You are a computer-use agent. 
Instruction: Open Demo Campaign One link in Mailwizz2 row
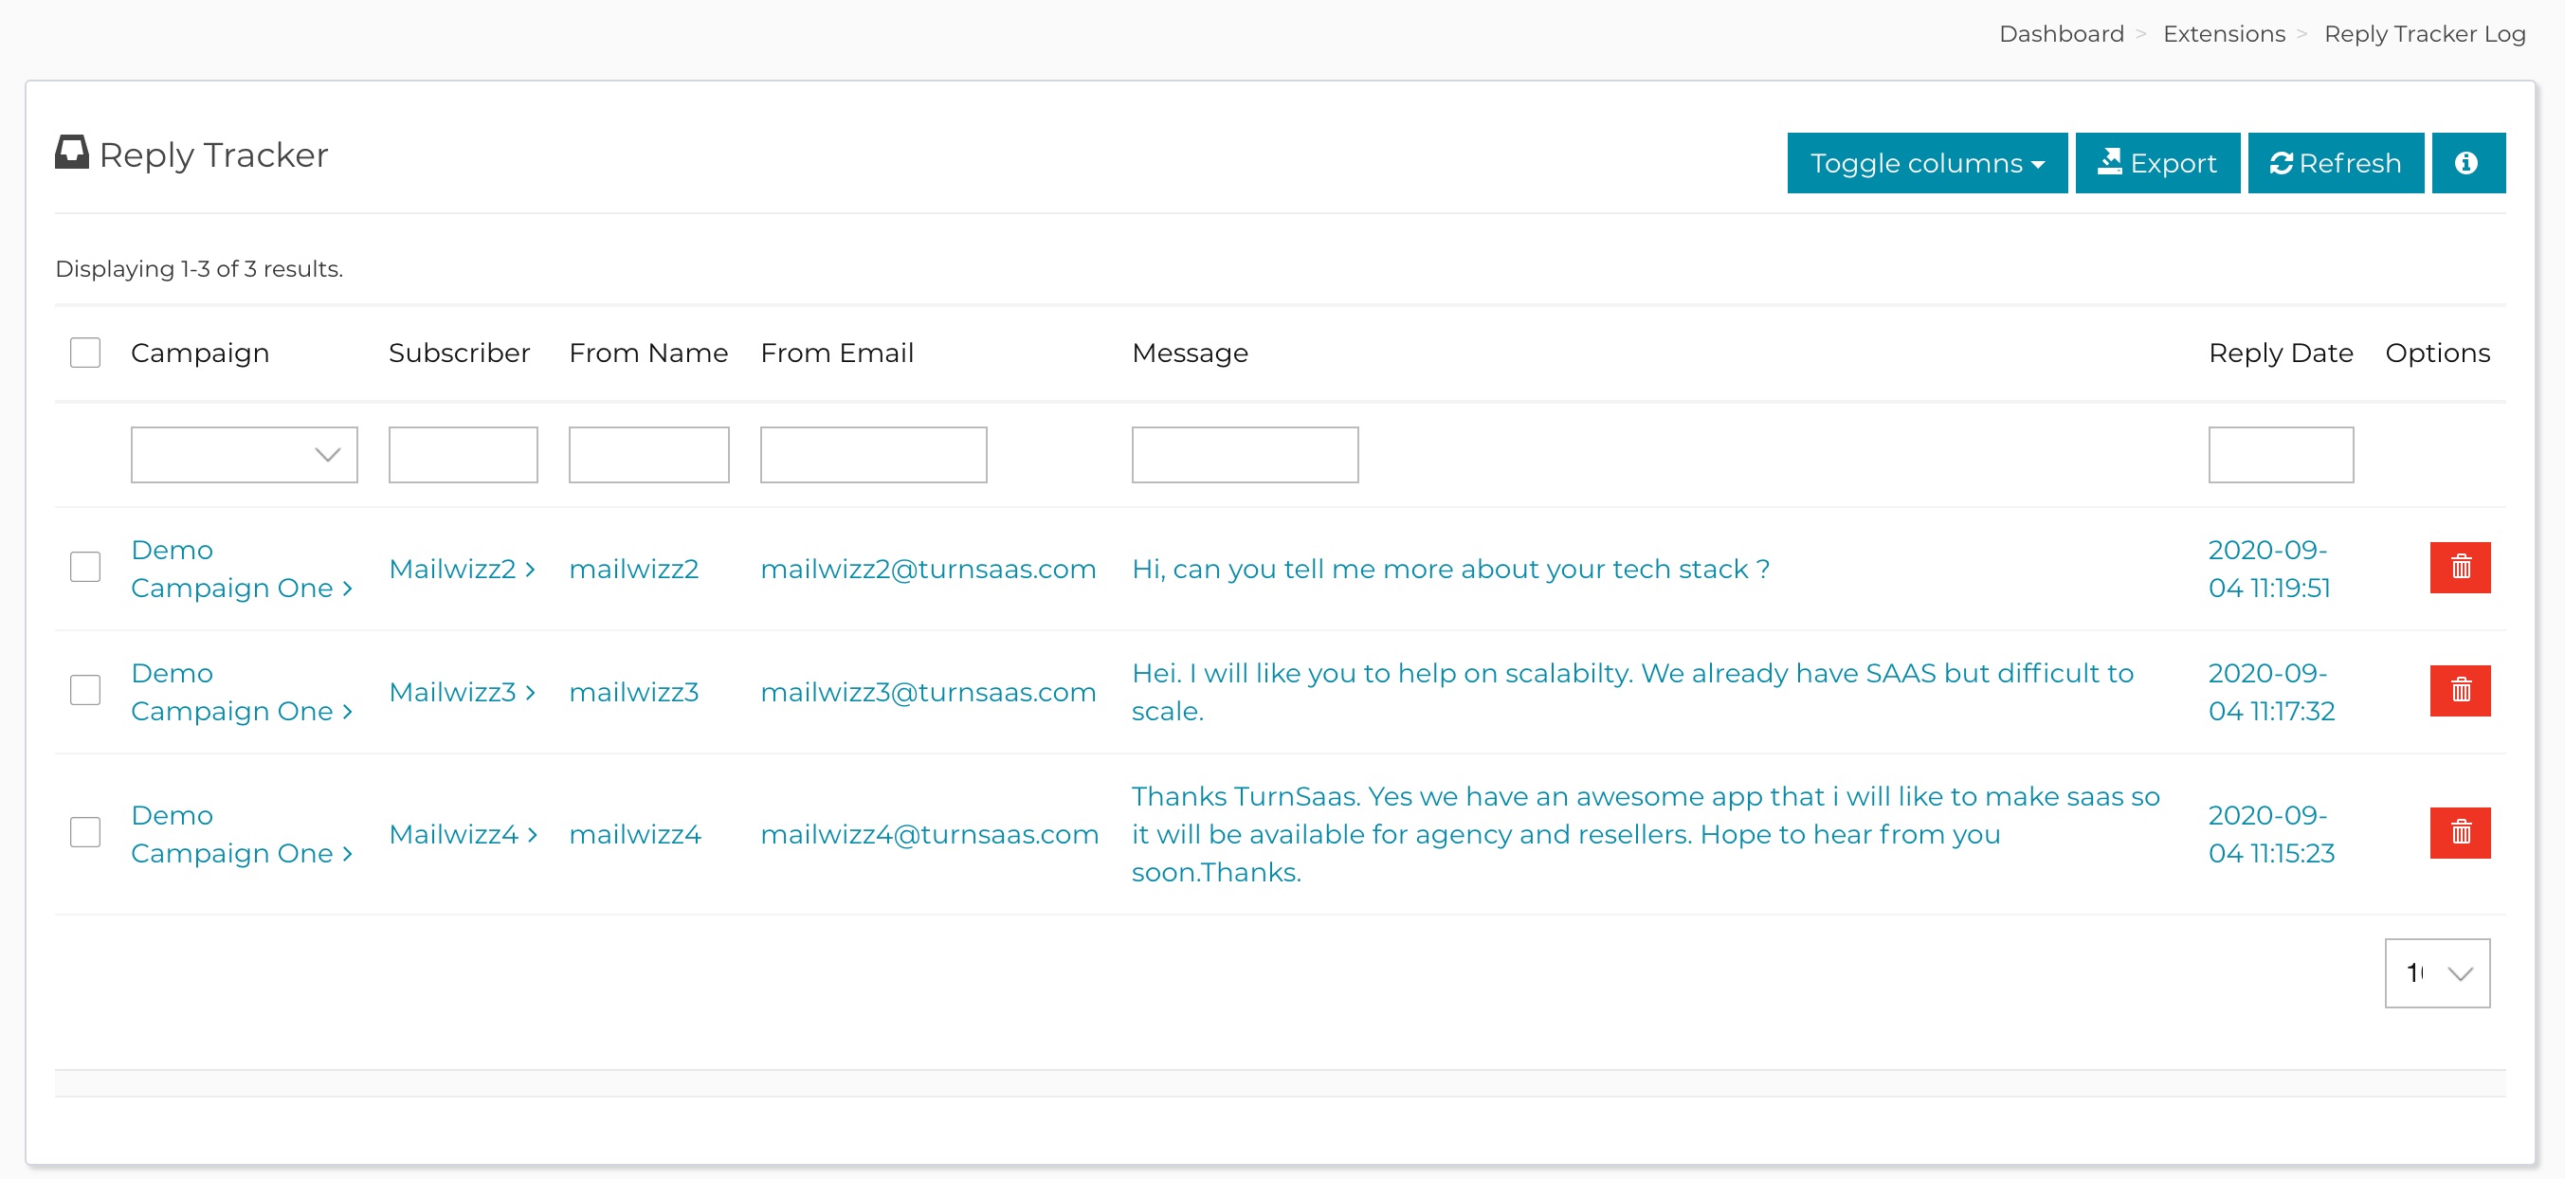(x=242, y=569)
